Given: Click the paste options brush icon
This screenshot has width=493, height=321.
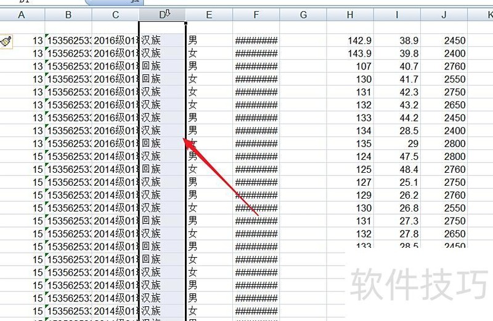Looking at the screenshot, I should click(x=6, y=41).
